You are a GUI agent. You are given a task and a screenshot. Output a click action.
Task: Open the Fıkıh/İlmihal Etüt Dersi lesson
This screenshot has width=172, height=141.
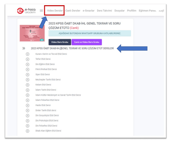coord(46,69)
